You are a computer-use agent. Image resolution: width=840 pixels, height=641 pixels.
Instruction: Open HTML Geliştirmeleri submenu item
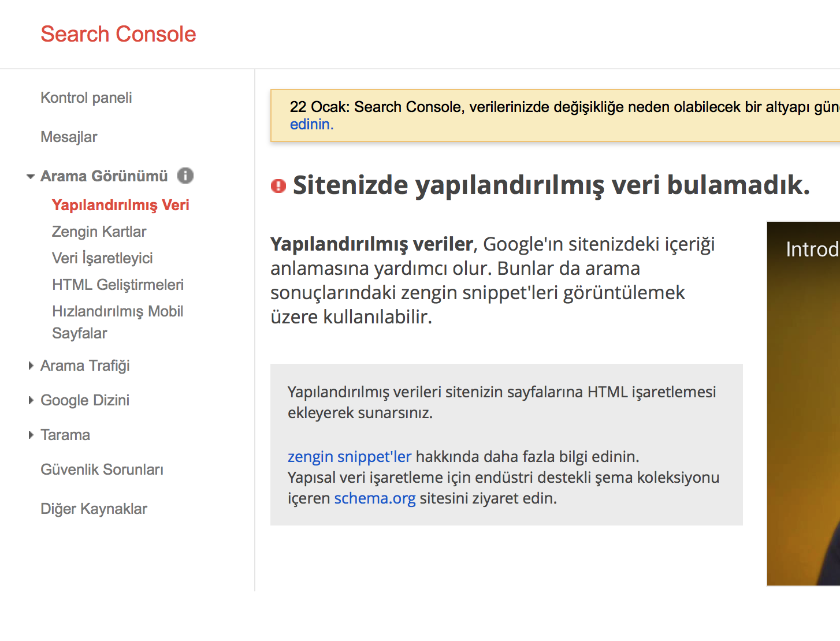click(x=118, y=285)
